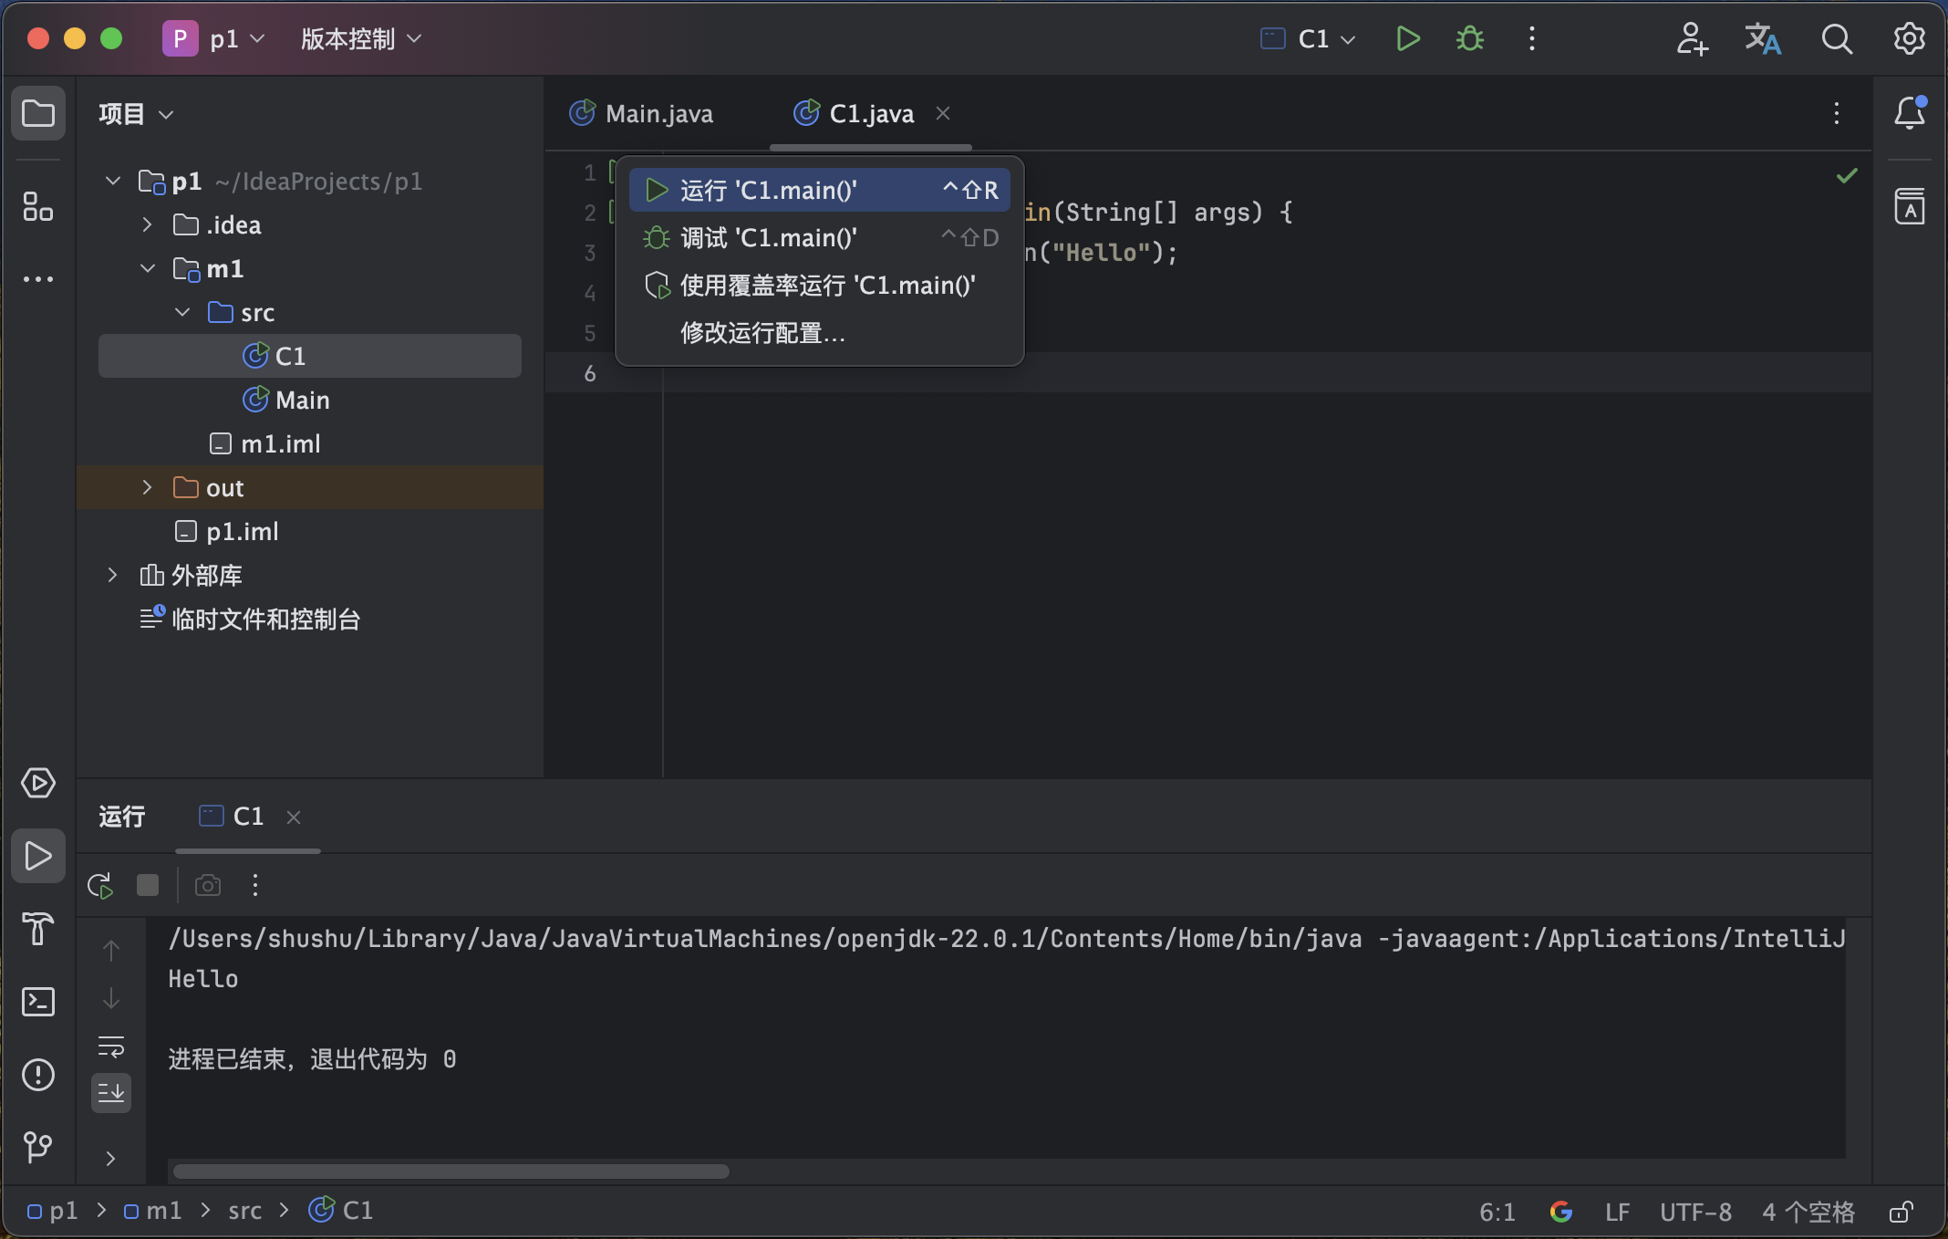Click the LF line separator in status bar
Screen dimensions: 1948x1239
1617,1212
